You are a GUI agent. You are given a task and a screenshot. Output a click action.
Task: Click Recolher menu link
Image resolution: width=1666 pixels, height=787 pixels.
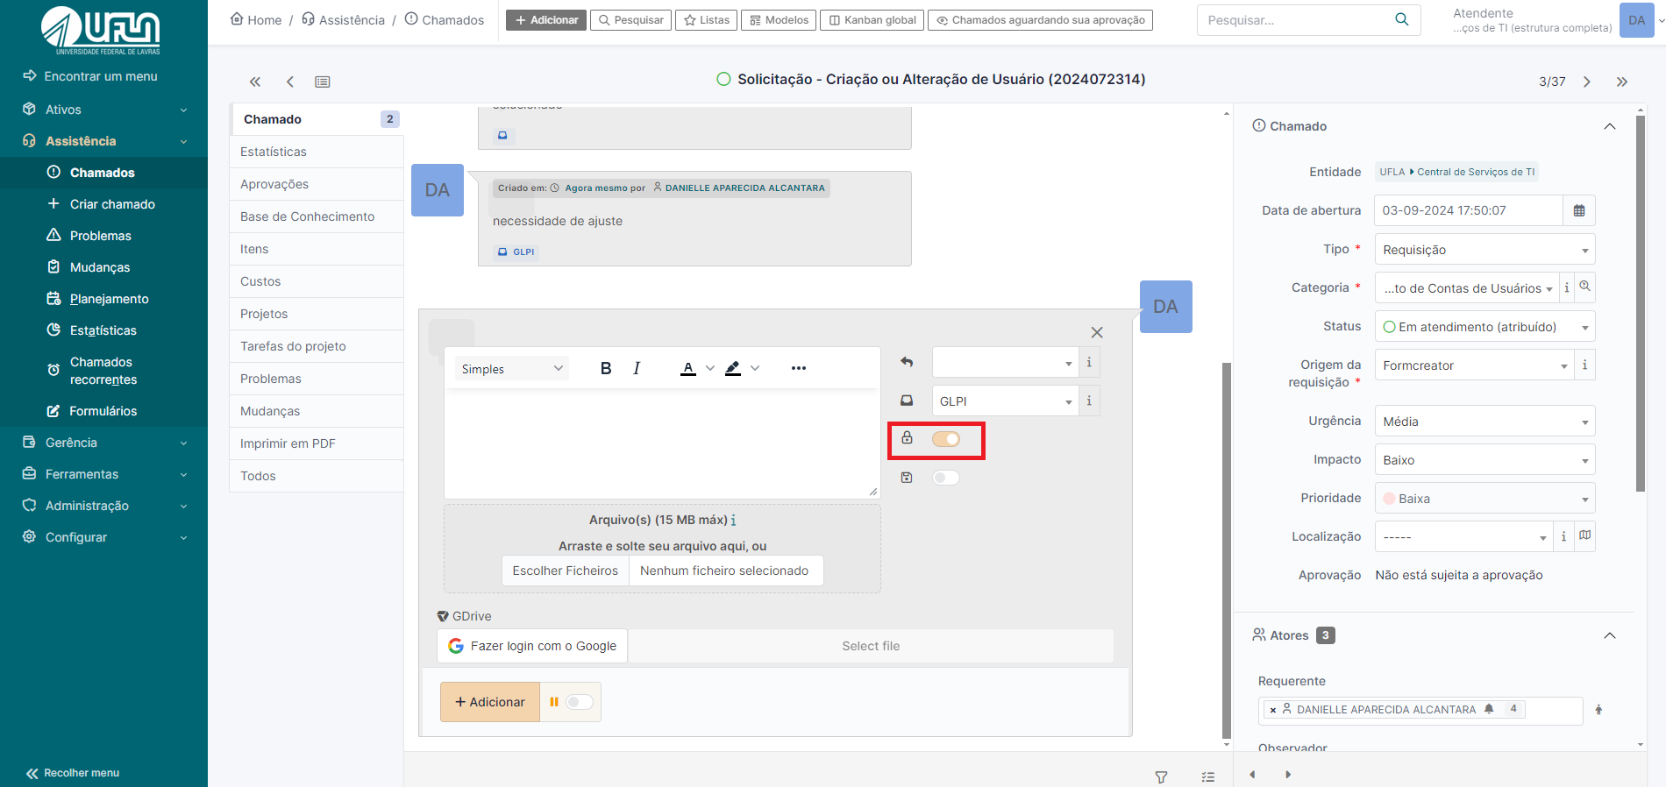[x=73, y=773]
